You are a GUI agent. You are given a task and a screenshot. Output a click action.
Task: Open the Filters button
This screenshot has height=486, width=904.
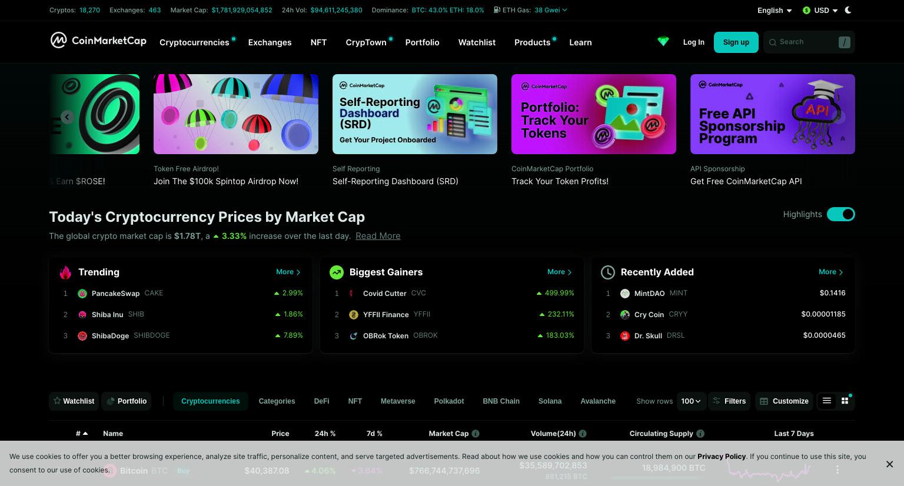tap(729, 401)
